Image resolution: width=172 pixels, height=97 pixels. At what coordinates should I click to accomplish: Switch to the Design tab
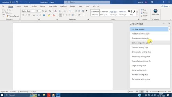coord(34,6)
